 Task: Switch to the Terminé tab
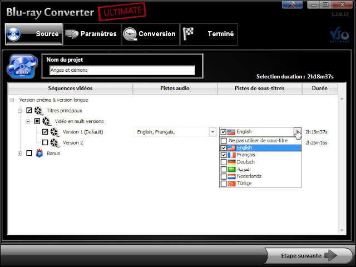(x=209, y=34)
